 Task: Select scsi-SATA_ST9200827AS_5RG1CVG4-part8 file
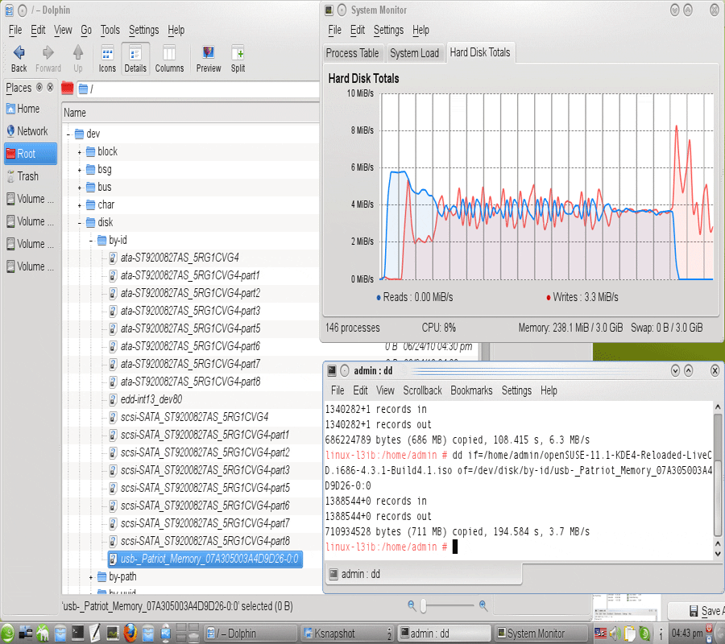200,542
